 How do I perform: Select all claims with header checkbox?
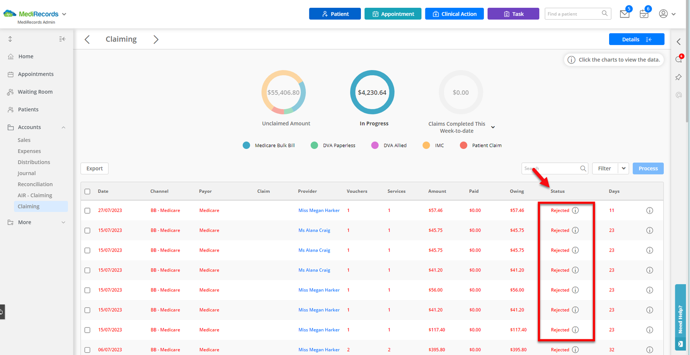(x=88, y=192)
